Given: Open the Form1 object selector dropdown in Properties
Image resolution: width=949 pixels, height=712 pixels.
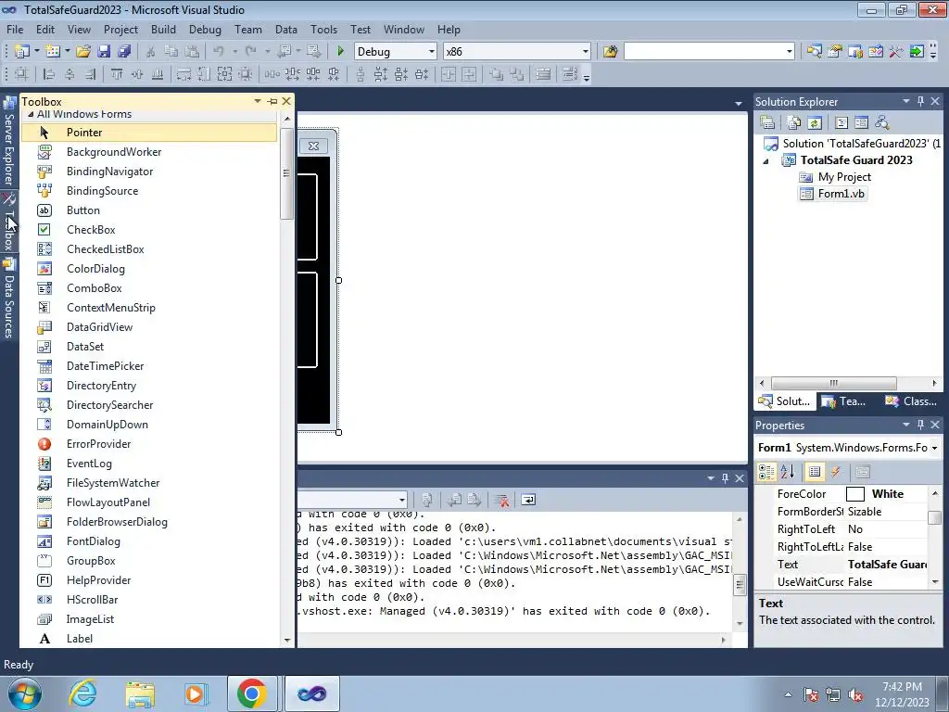Looking at the screenshot, I should (x=935, y=448).
